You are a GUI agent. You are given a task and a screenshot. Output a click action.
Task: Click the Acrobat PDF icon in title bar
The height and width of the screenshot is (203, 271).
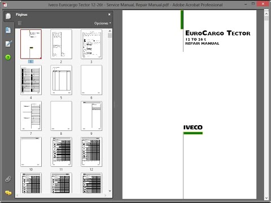(x=5, y=5)
